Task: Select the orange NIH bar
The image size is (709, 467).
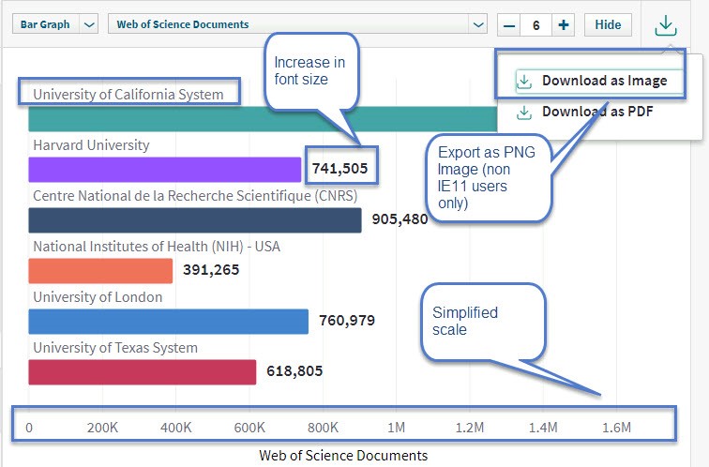Action: 100,271
